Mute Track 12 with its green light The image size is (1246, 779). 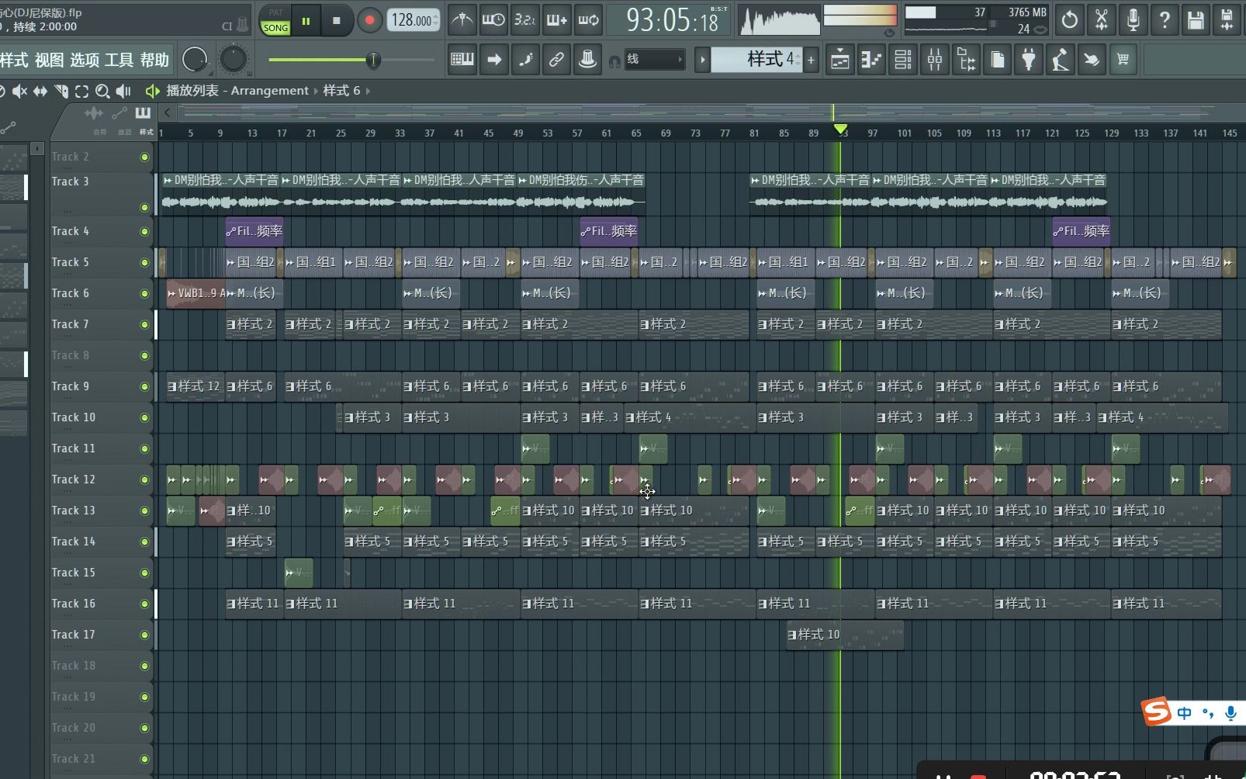(x=144, y=480)
